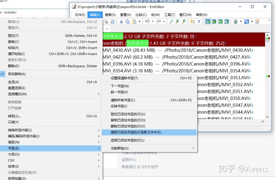Click the blue Filter funnel icon
The height and width of the screenshot is (180, 275).
click(199, 21)
